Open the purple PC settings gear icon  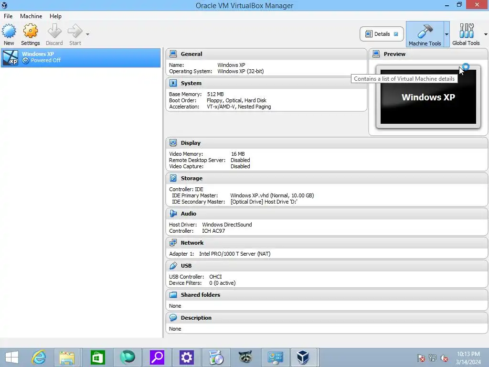coord(187,357)
